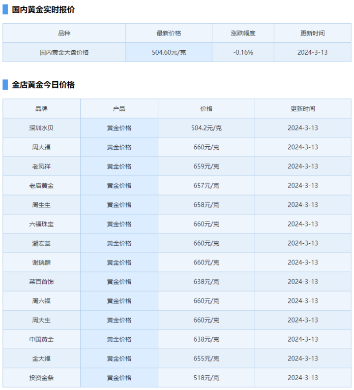The image size is (354, 390).
Task: Click 菜百首饰 row's 638元/克 price
Action: (206, 282)
